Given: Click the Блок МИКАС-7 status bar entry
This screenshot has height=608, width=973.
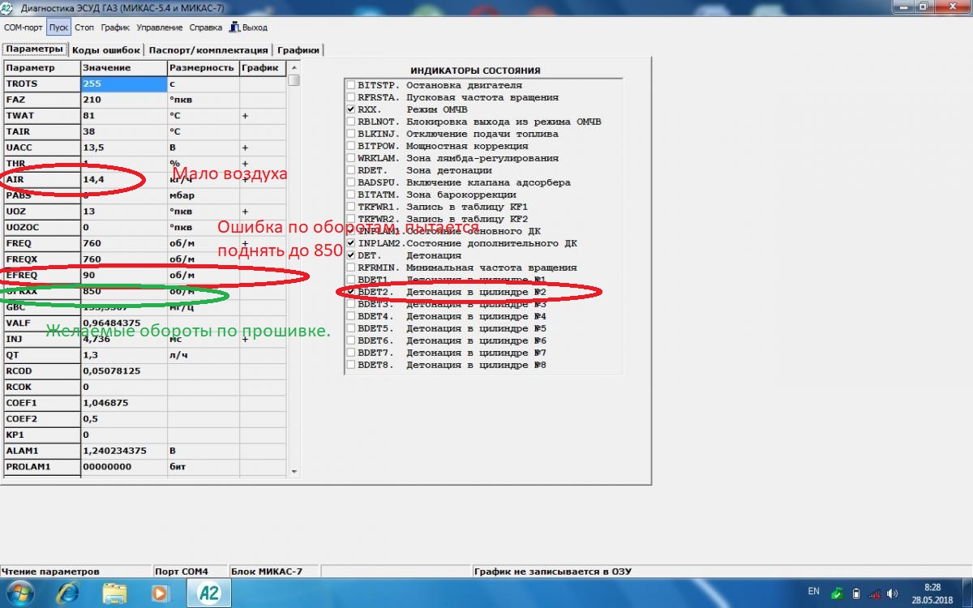Looking at the screenshot, I should click(x=274, y=572).
